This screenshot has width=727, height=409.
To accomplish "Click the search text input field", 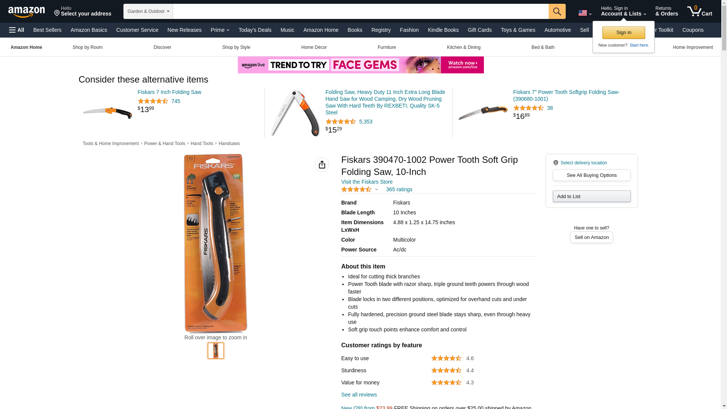I will [360, 11].
